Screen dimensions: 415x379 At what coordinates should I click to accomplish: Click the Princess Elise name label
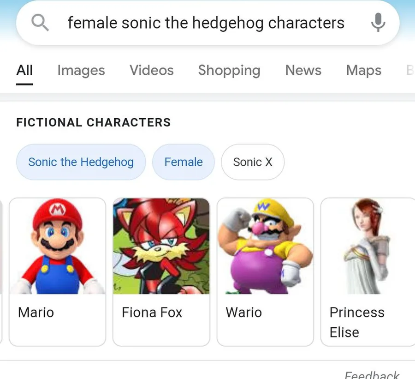click(356, 322)
